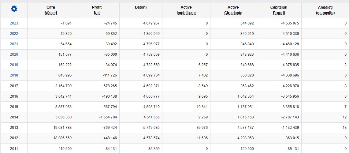This screenshot has height=153, width=349.
Task: Select the 2011 year cell
Action: (14, 148)
